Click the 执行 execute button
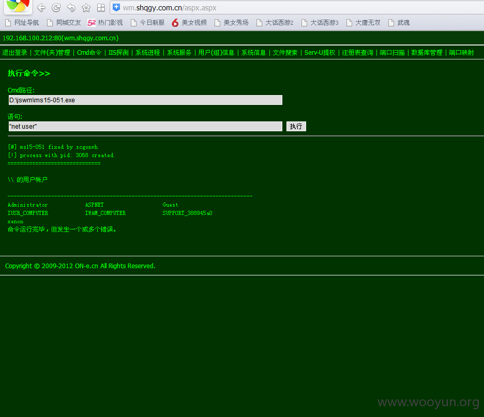 pyautogui.click(x=296, y=126)
